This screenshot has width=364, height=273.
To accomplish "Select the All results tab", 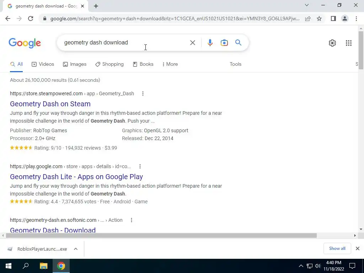I will click(x=16, y=64).
